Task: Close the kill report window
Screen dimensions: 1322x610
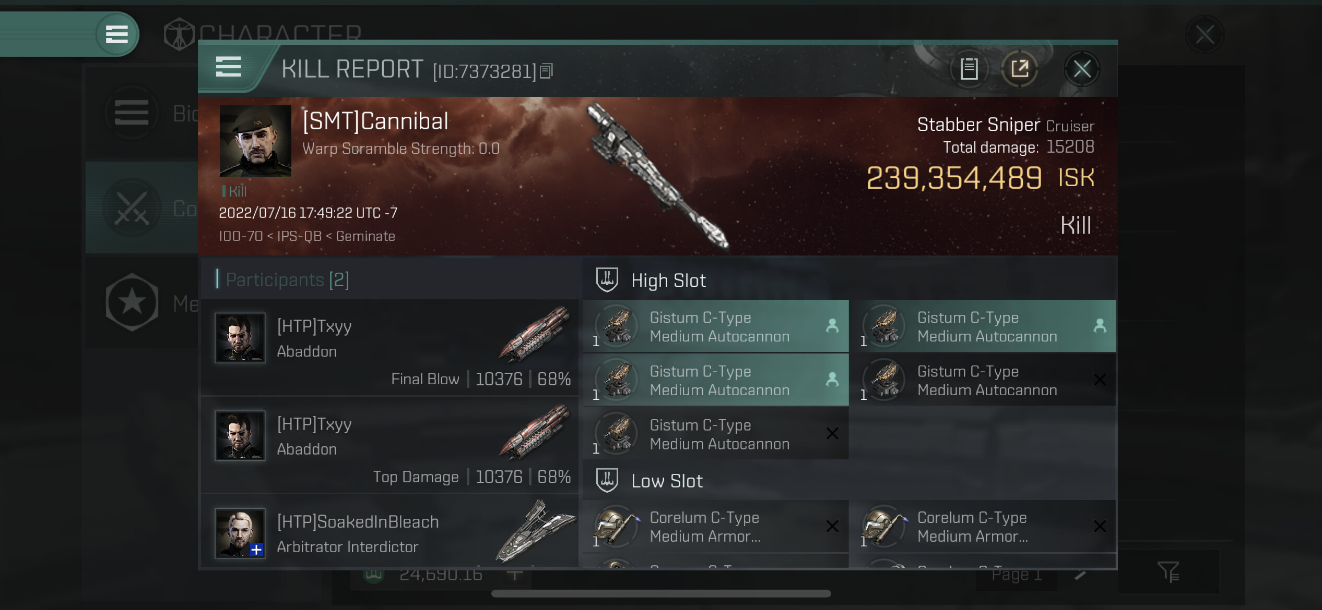Action: 1082,69
